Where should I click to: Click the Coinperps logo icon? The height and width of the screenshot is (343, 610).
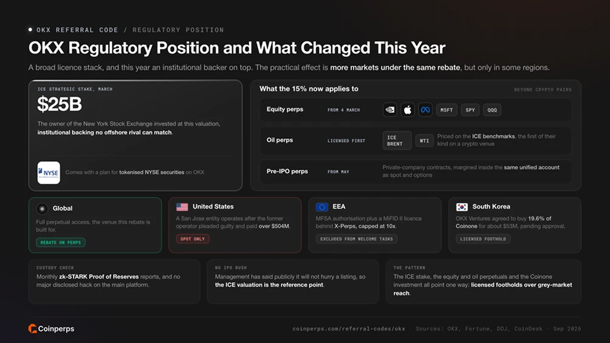tap(32, 328)
